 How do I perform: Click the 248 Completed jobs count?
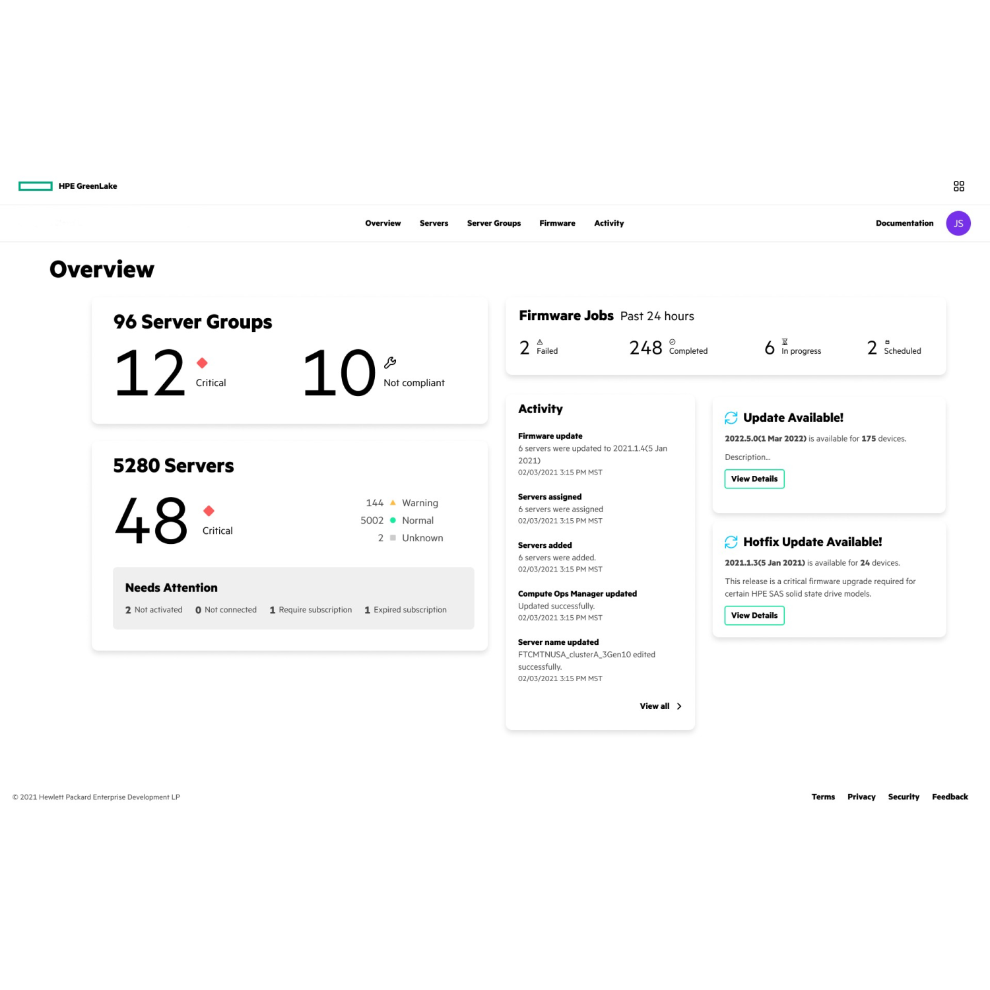point(645,348)
